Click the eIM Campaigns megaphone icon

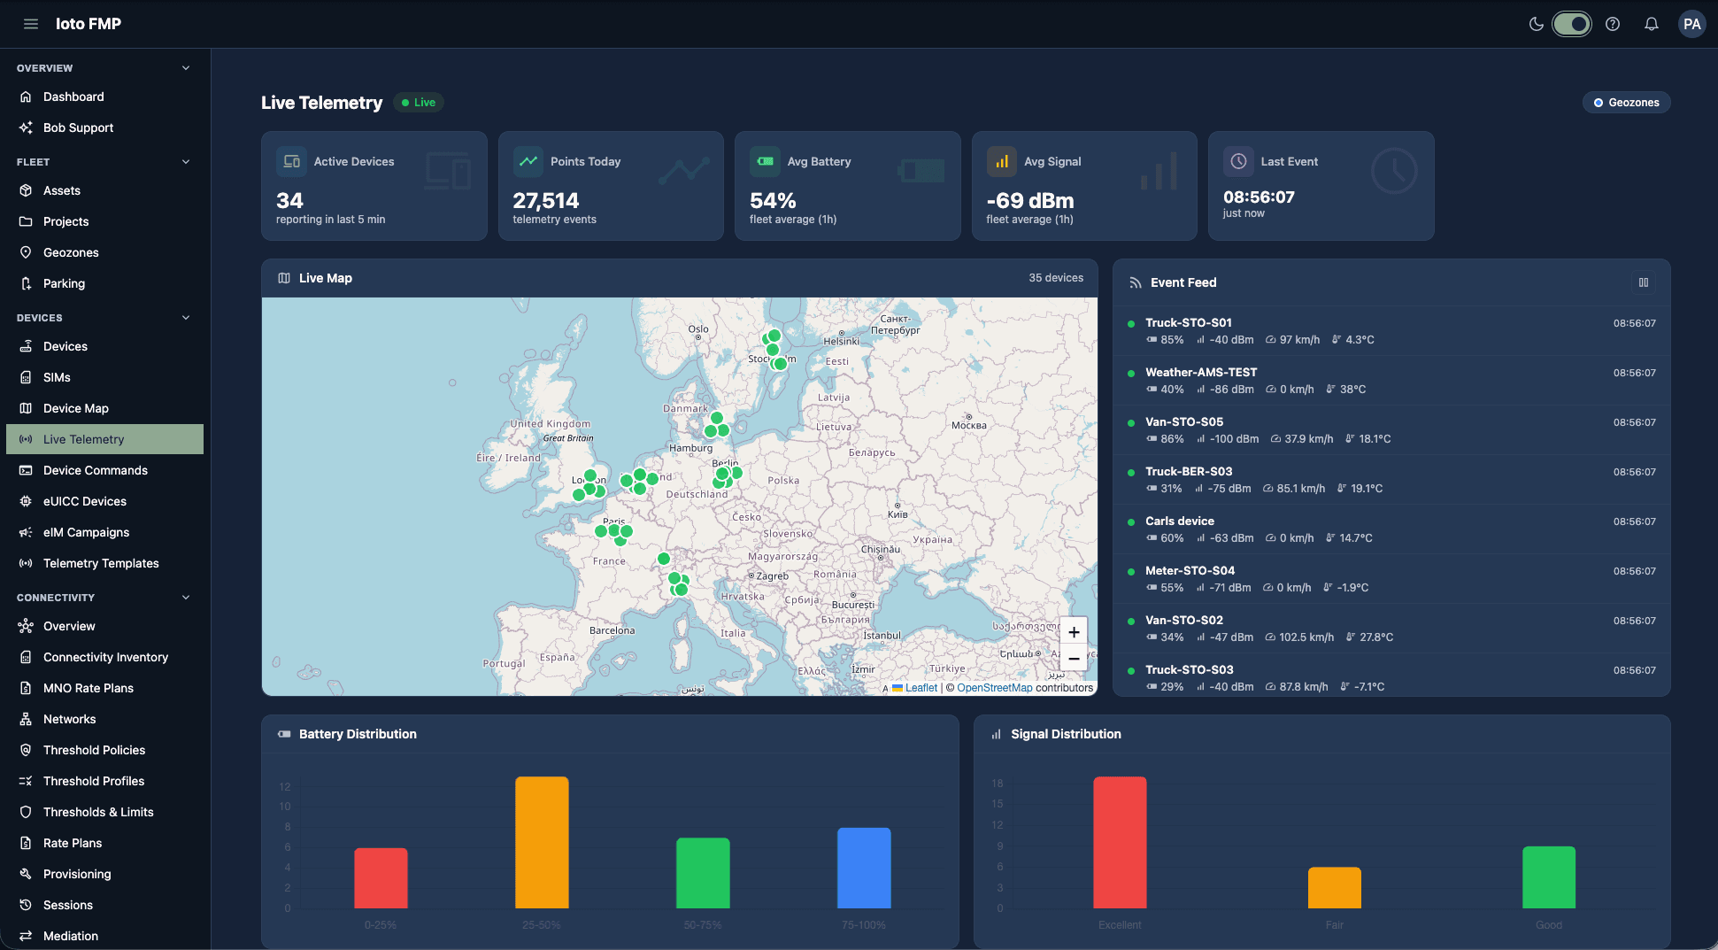click(x=26, y=532)
